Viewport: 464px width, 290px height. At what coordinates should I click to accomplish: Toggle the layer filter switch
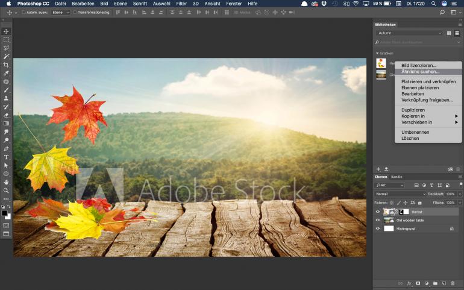tap(461, 184)
